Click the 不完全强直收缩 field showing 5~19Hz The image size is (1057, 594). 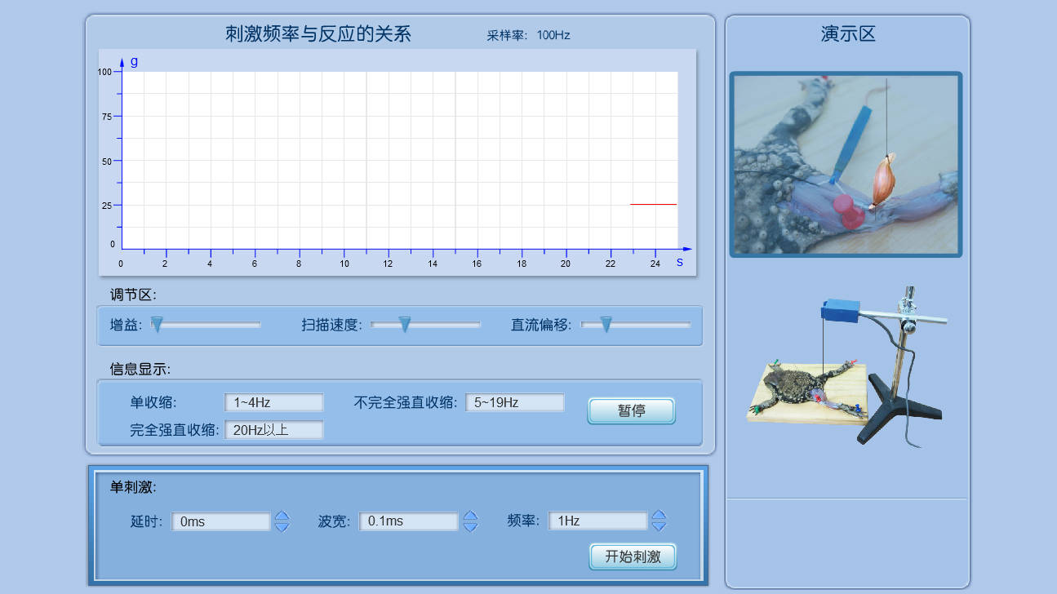pos(514,402)
